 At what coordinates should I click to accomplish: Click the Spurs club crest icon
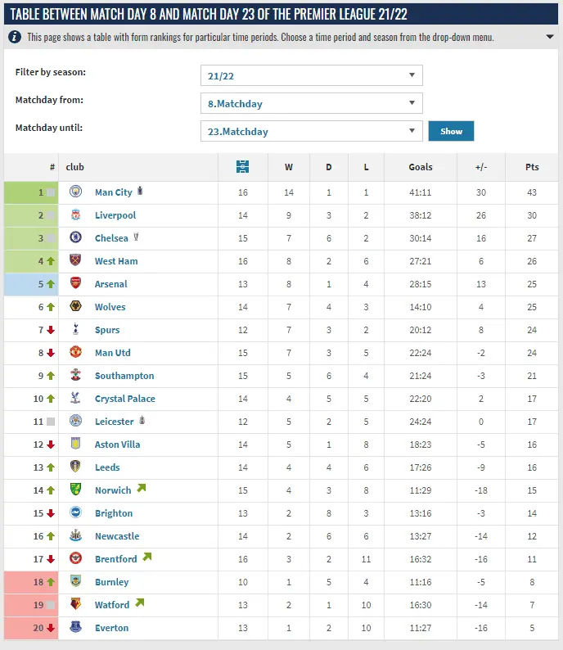[75, 329]
